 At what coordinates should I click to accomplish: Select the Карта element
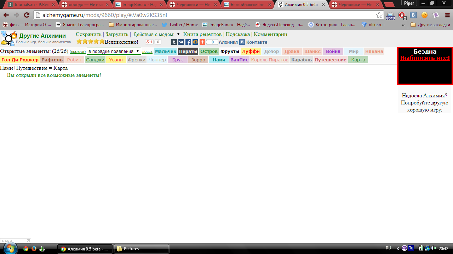[358, 60]
